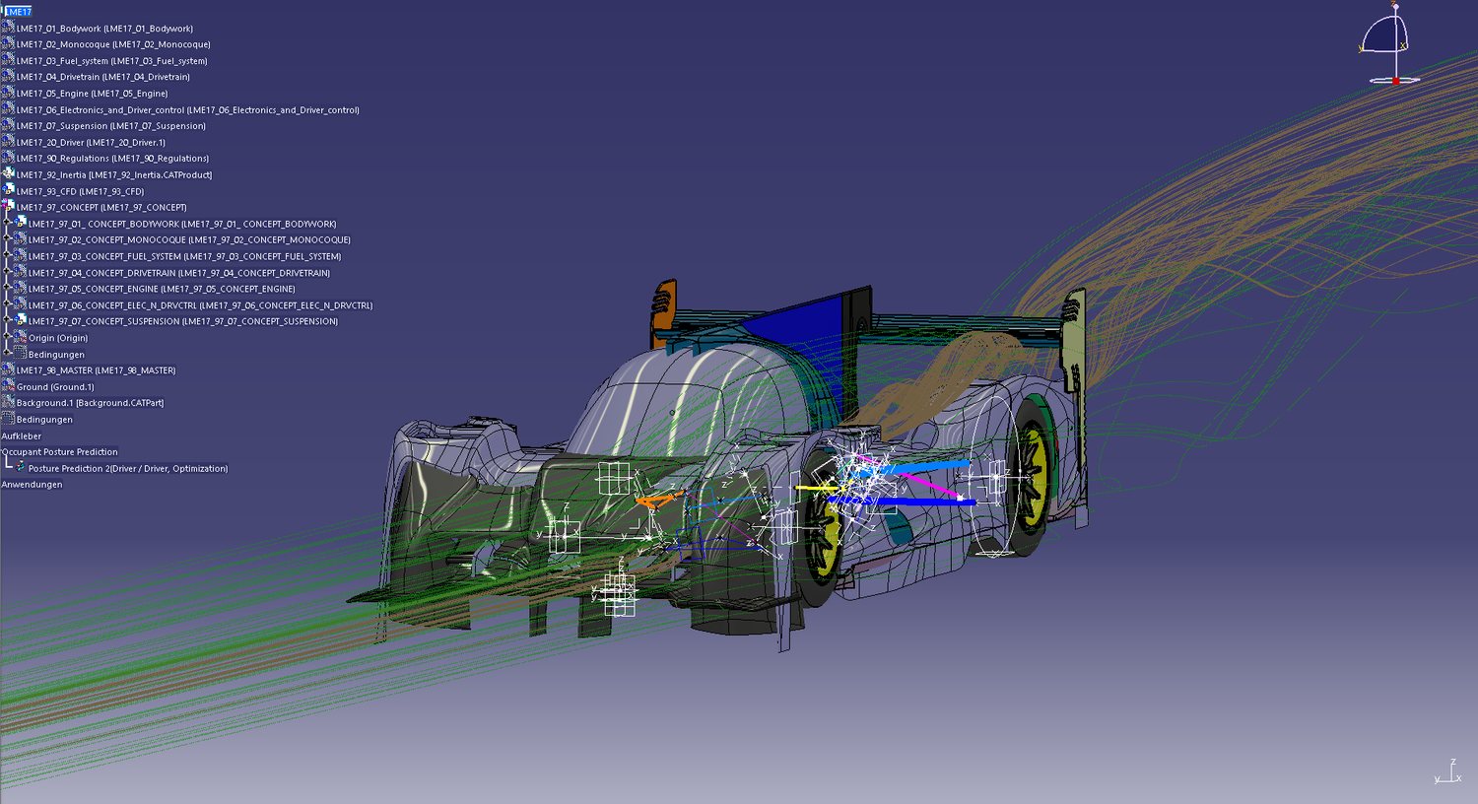Expand the LME17_97_02_CONCEPT_MONOCOQUE node
This screenshot has height=804, width=1478.
coord(8,239)
